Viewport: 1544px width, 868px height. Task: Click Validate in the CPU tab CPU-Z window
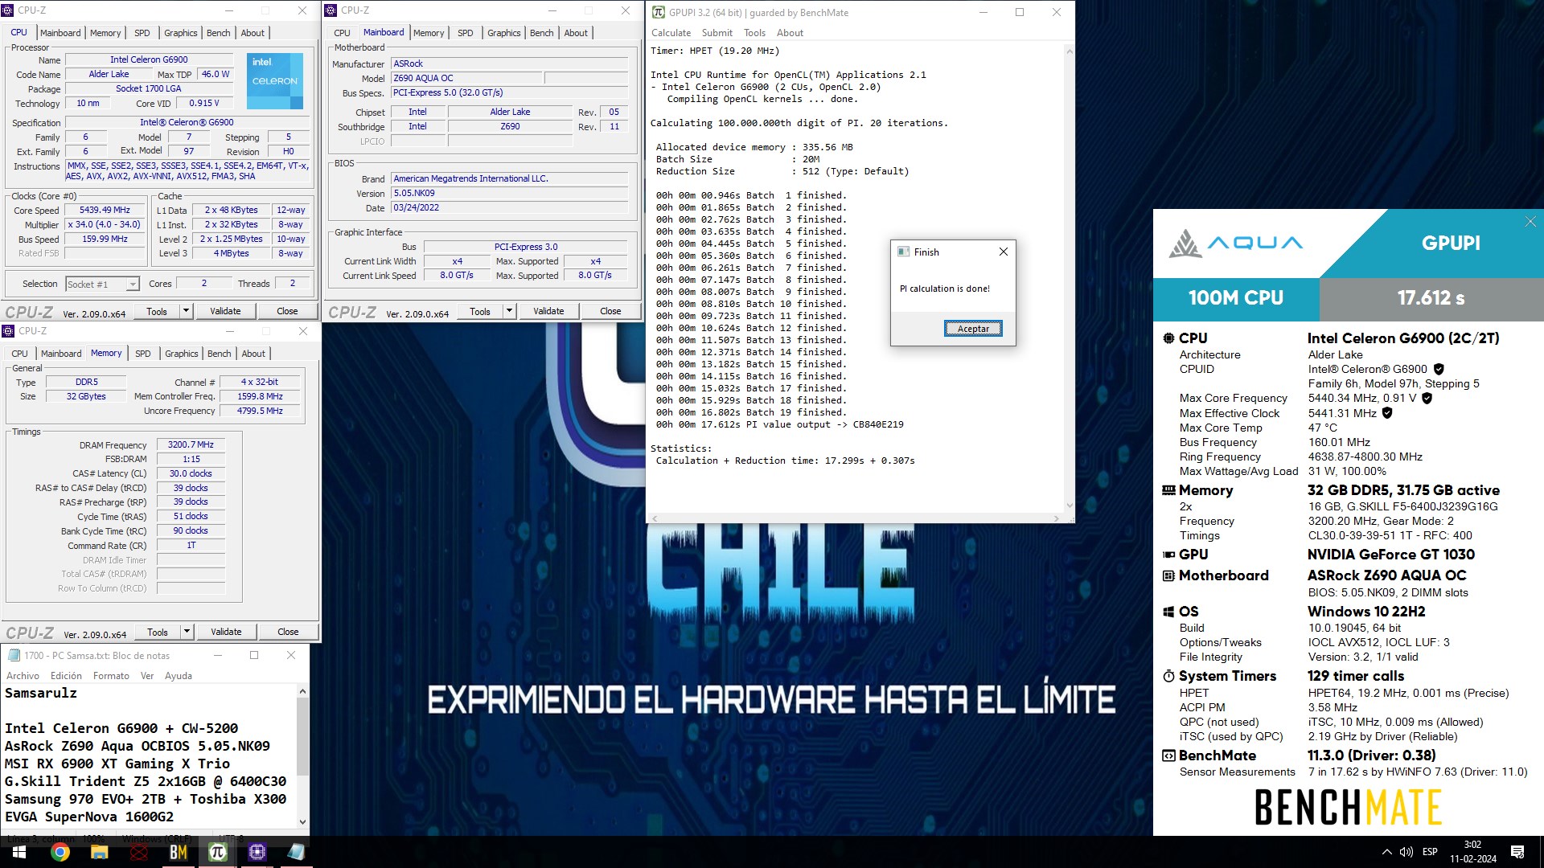tap(225, 311)
